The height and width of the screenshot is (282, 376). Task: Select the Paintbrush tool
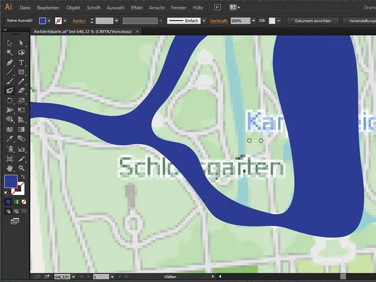[9, 81]
